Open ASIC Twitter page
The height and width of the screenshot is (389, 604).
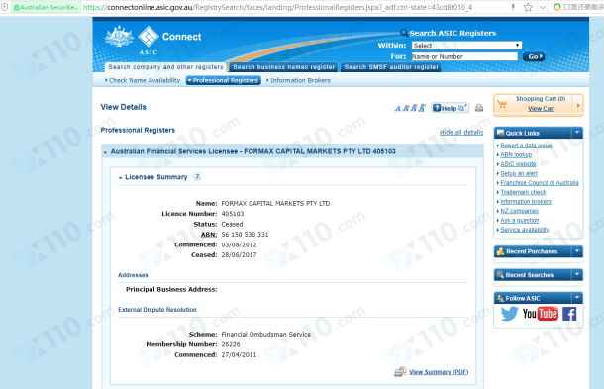pos(509,314)
